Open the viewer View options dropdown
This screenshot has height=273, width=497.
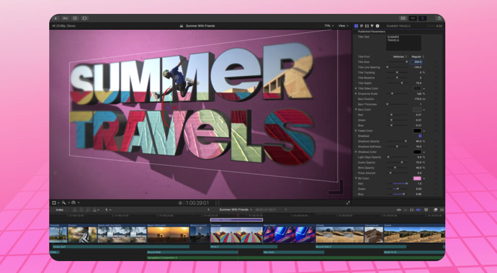click(343, 26)
